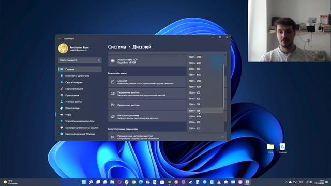Click the back arrow in the Settings title bar
The height and width of the screenshot is (186, 331).
pos(59,39)
